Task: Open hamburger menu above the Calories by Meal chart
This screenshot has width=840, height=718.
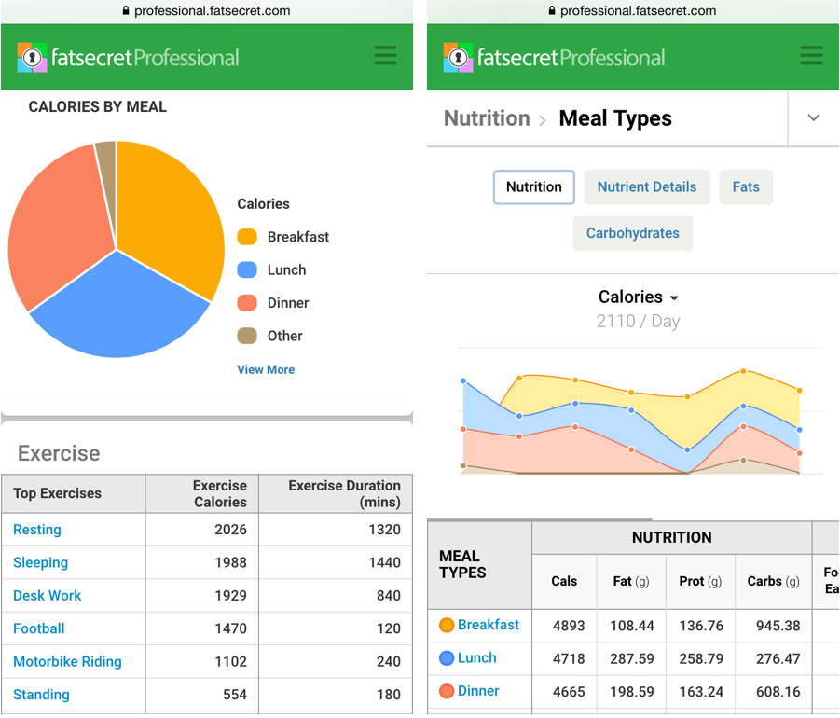Action: (x=385, y=56)
